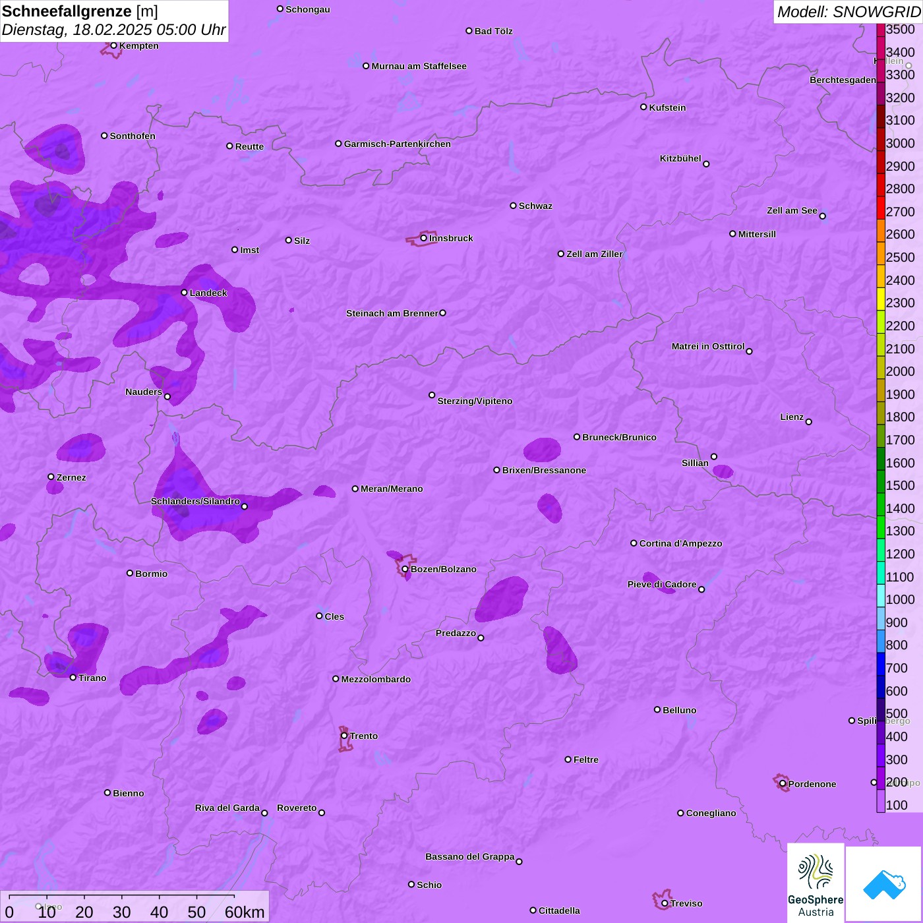Select the Landeck location marker dot
Screen dimensions: 923x923
point(184,293)
